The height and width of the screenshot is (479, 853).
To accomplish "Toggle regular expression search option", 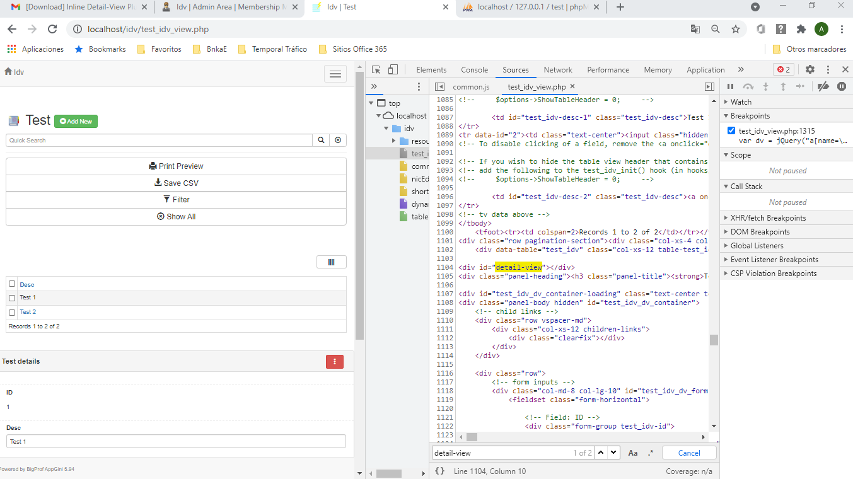I will [x=651, y=453].
